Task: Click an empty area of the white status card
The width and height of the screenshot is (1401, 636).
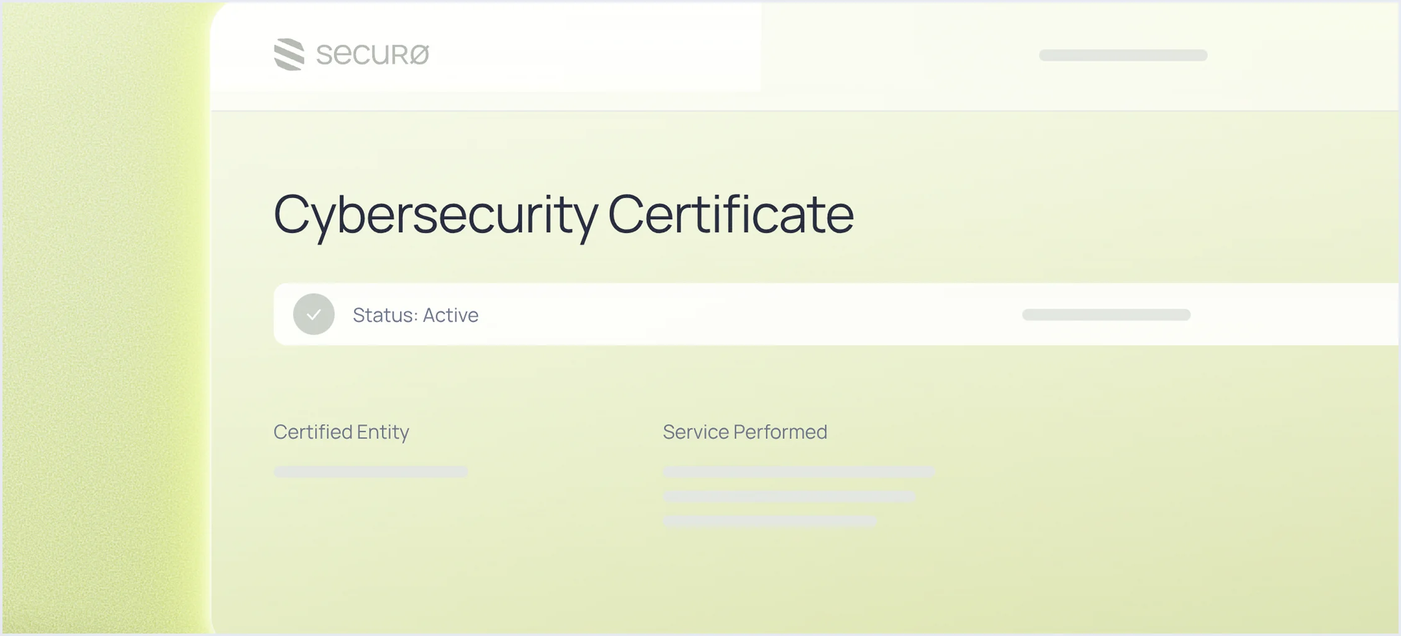Action: 745,314
